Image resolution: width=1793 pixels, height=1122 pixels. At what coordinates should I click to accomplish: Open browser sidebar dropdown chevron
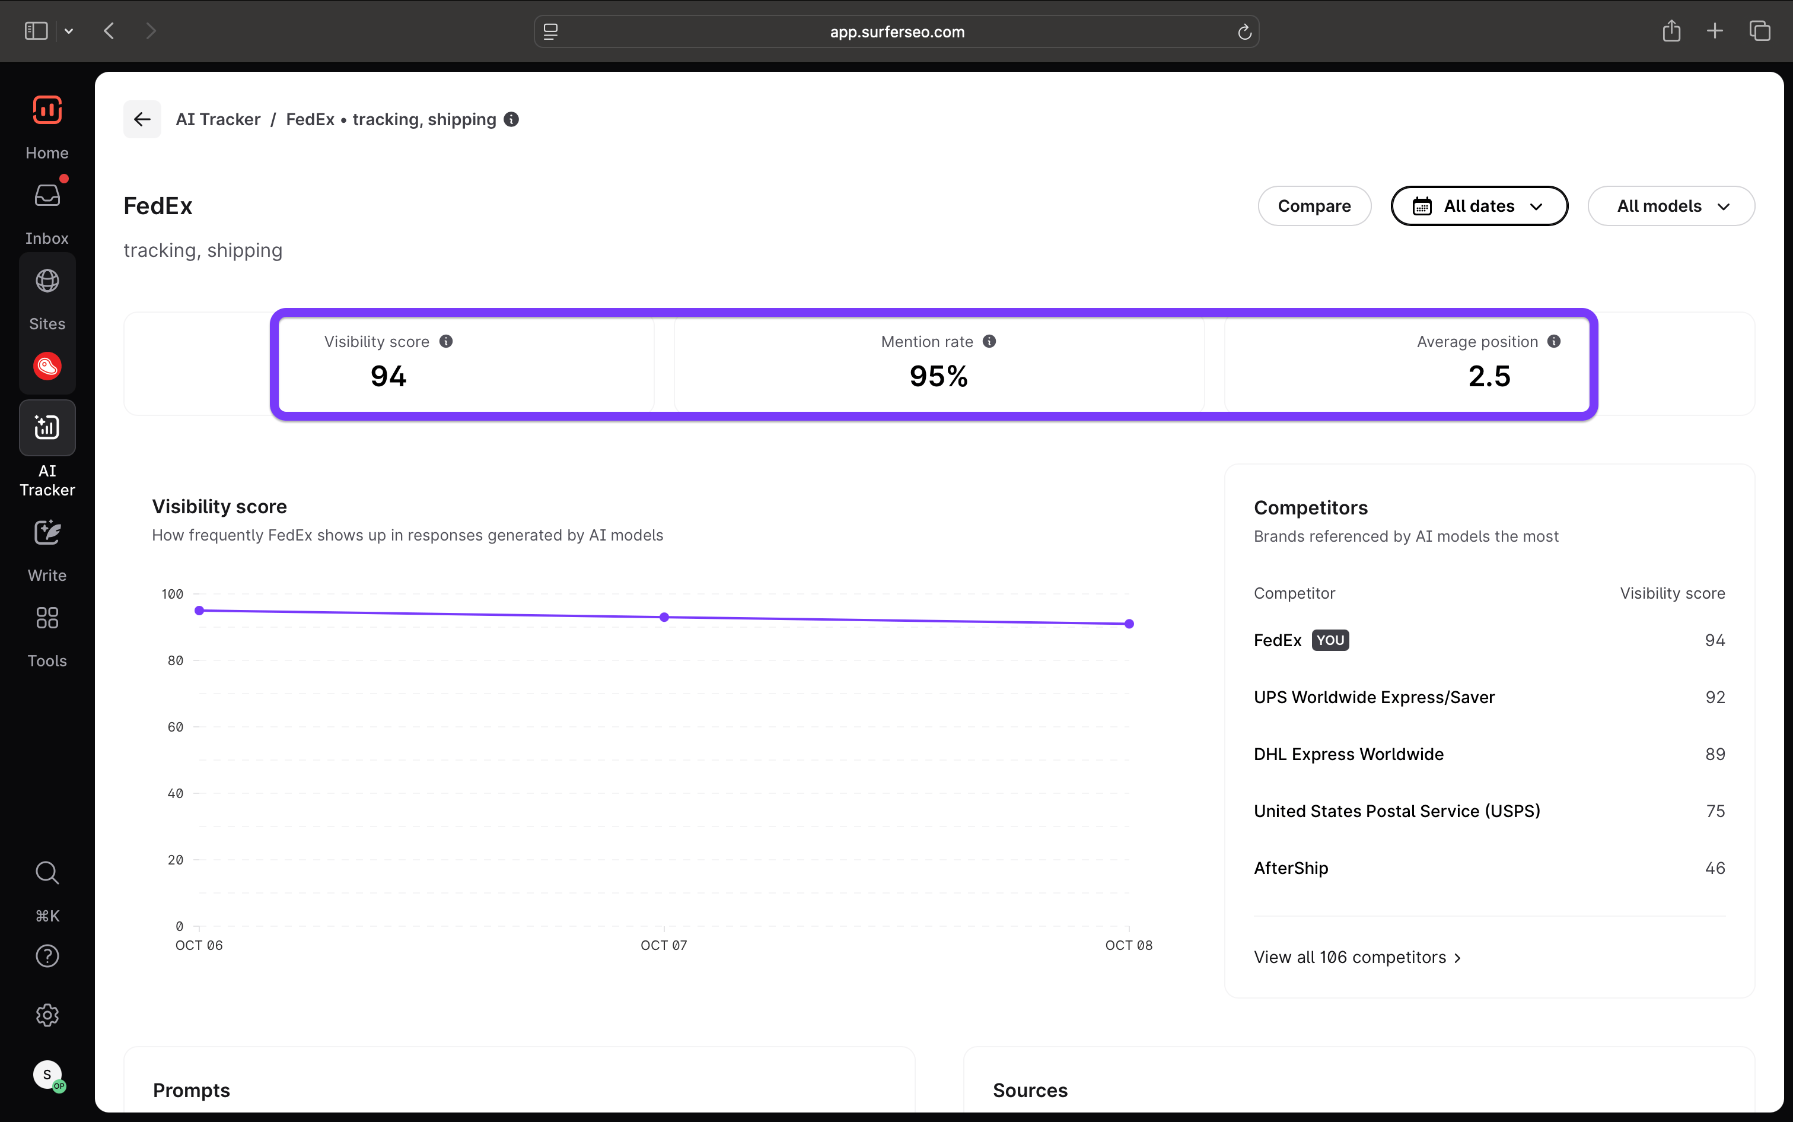(69, 31)
